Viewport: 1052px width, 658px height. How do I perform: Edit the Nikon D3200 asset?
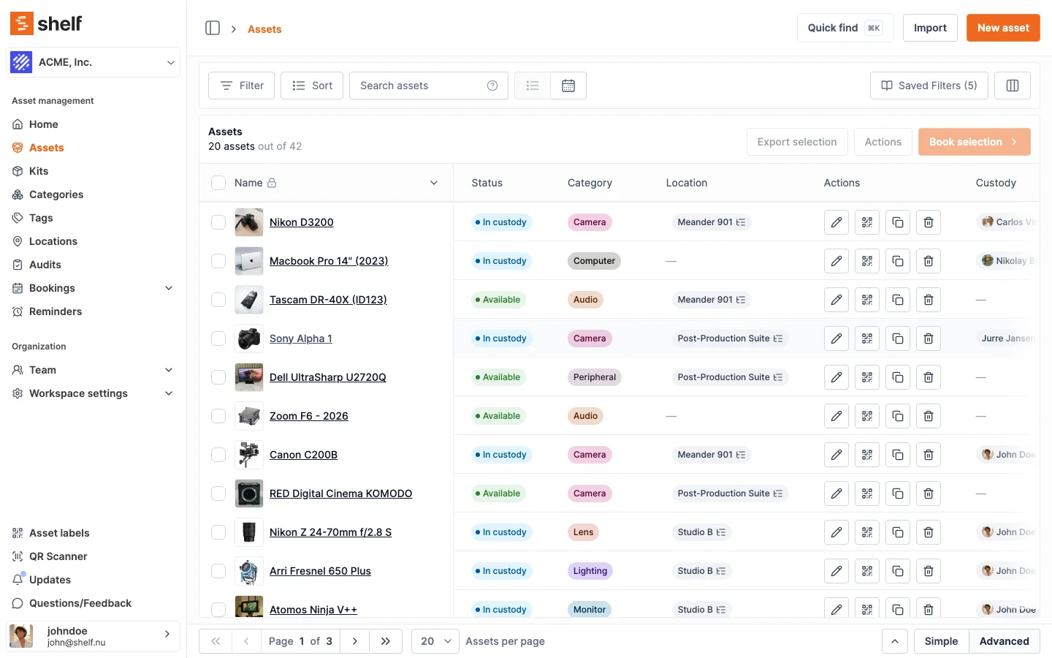836,222
